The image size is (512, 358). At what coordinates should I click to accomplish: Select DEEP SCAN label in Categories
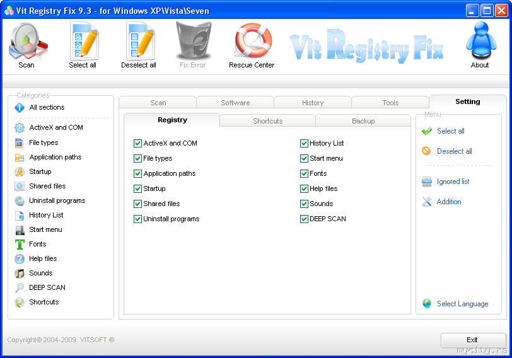[x=47, y=288]
